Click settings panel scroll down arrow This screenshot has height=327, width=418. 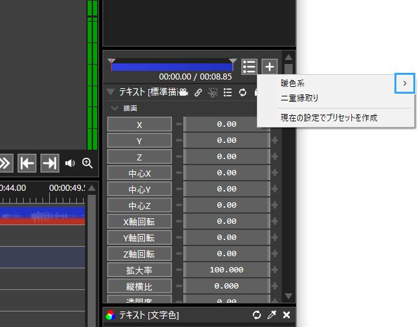pyautogui.click(x=289, y=296)
